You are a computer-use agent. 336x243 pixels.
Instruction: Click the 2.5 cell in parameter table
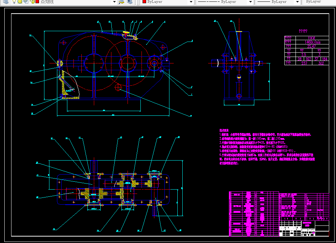coord(304,55)
